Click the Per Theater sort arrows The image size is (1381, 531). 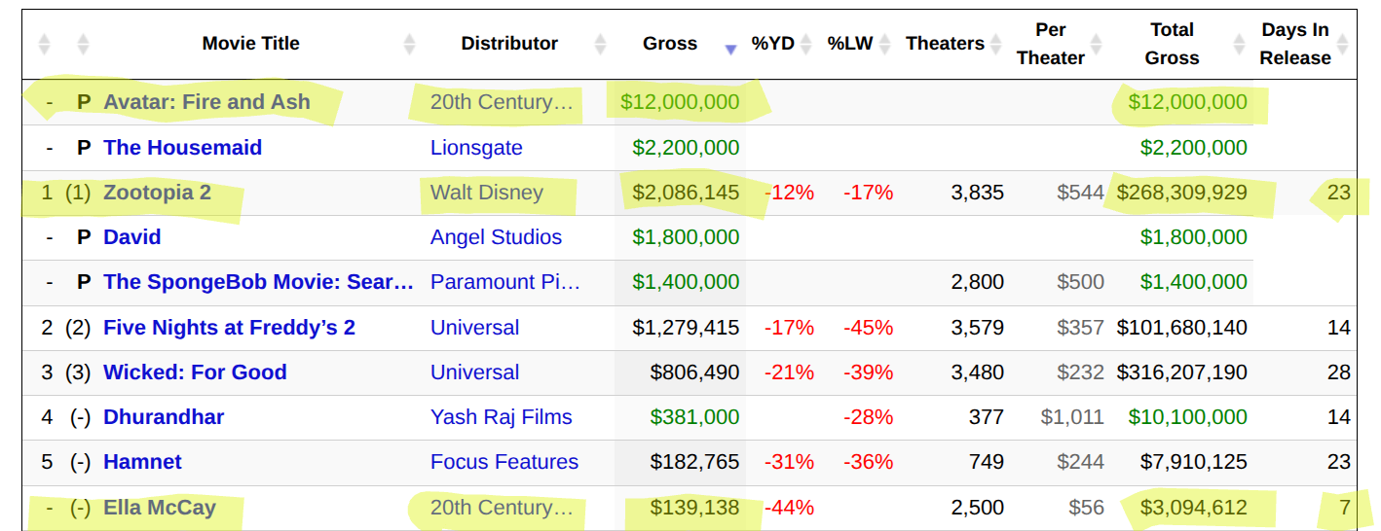pyautogui.click(x=1097, y=44)
